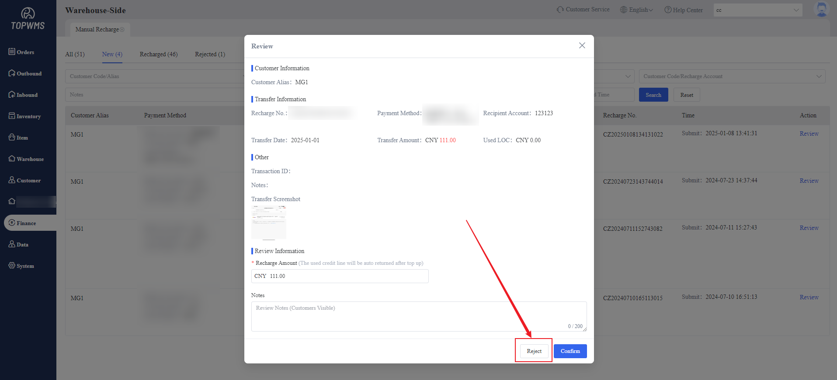Open the cc account selector dropdown

757,10
